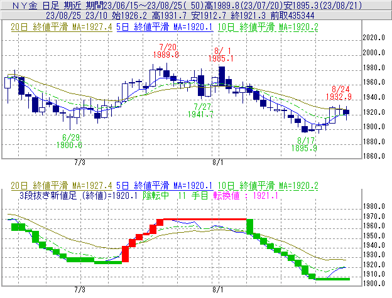Click the 1900.0 axis label on lower chart
This screenshot has height=298, width=392.
(x=374, y=284)
